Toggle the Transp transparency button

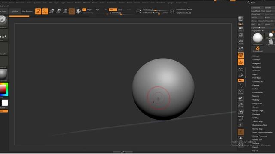click(x=241, y=125)
